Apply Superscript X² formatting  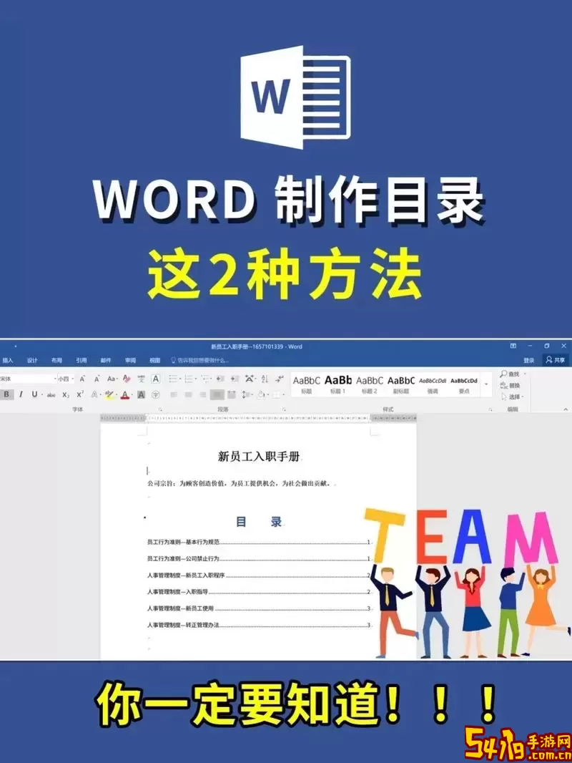tap(79, 394)
